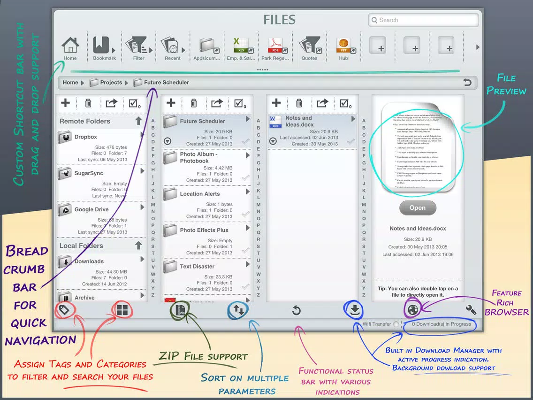533x400 pixels.
Task: Open settings wrench icon
Action: click(471, 309)
